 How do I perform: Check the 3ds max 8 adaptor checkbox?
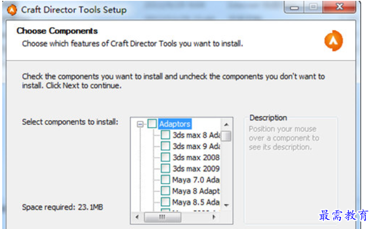[x=165, y=135]
